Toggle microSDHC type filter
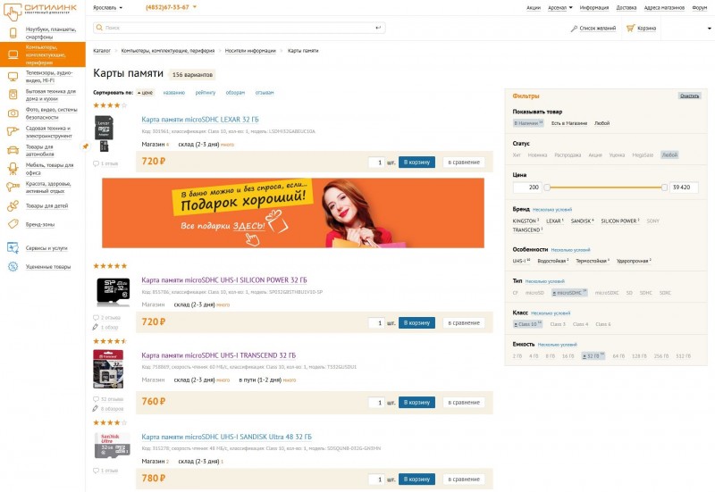 [569, 293]
